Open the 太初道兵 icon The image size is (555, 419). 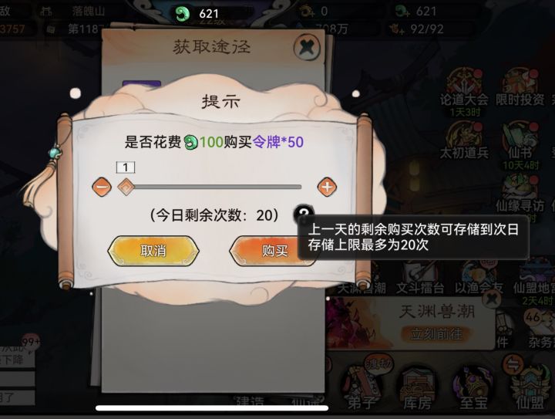pos(464,140)
